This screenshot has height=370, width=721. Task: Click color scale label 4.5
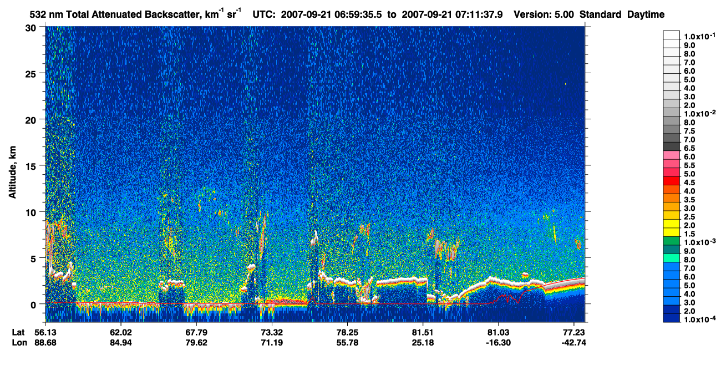[x=690, y=182]
